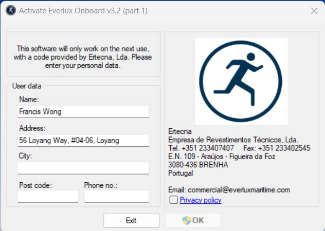Click the dialog title 'Activate Everlux Onboard v3.2'
Screen dimensions: 325x231
pyautogui.click(x=83, y=11)
